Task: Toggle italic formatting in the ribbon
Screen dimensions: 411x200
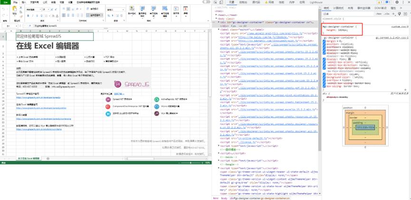Action: tap(32, 16)
